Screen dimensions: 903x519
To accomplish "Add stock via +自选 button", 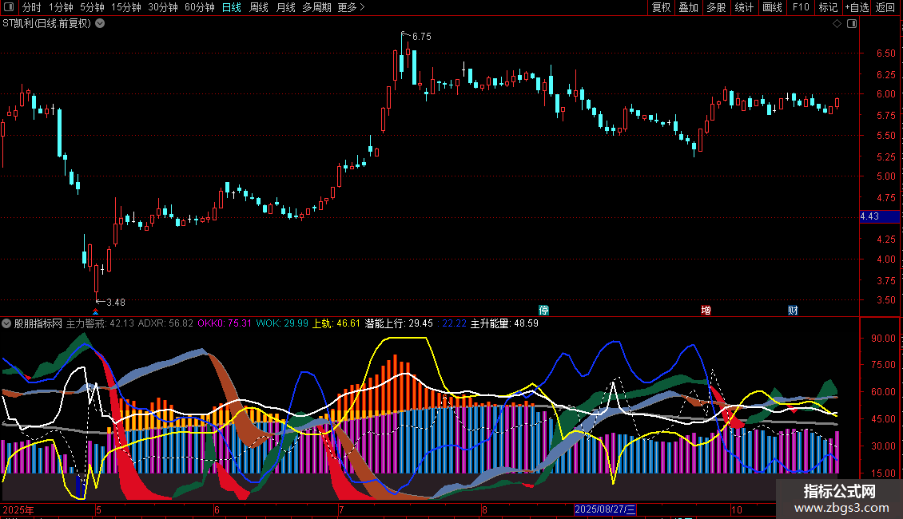I will click(x=857, y=7).
